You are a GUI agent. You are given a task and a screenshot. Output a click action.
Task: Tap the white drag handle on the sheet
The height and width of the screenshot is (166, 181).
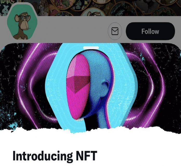click(91, 48)
